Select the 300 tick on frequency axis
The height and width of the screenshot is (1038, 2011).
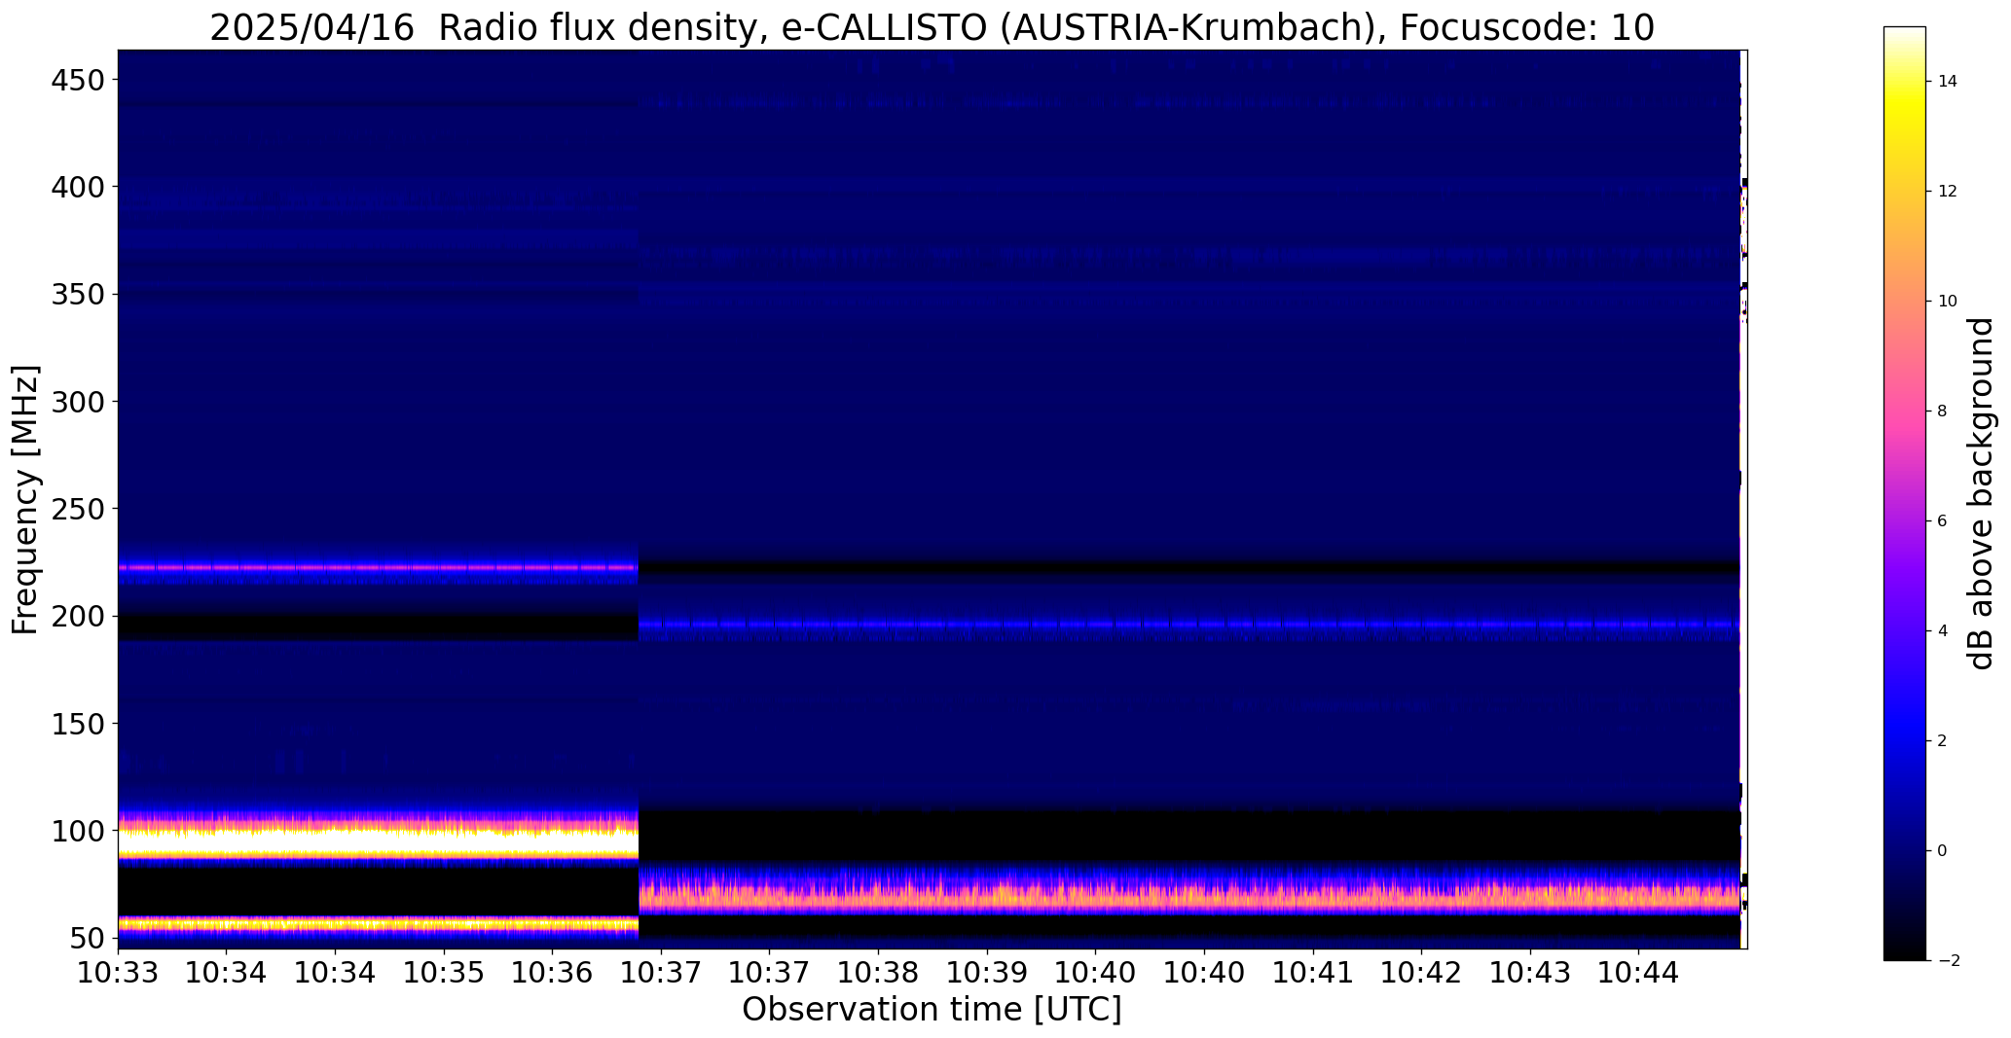[x=77, y=401]
